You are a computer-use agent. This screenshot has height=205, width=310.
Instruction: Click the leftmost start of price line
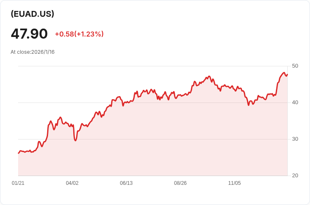click(19, 153)
